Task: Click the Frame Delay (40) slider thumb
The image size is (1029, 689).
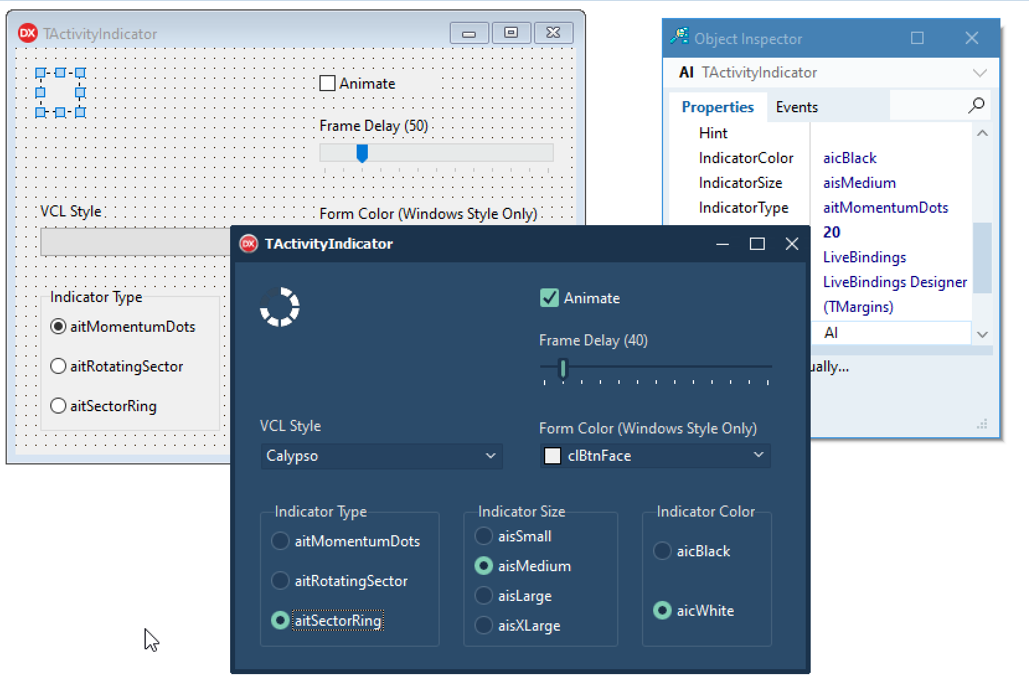Action: coord(563,368)
